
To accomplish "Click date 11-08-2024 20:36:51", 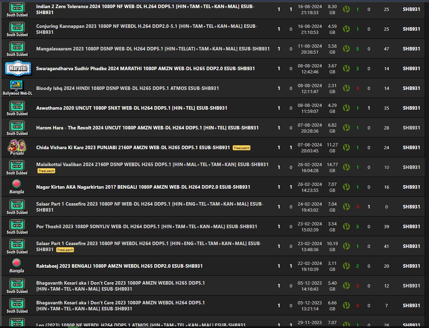I will point(310,49).
